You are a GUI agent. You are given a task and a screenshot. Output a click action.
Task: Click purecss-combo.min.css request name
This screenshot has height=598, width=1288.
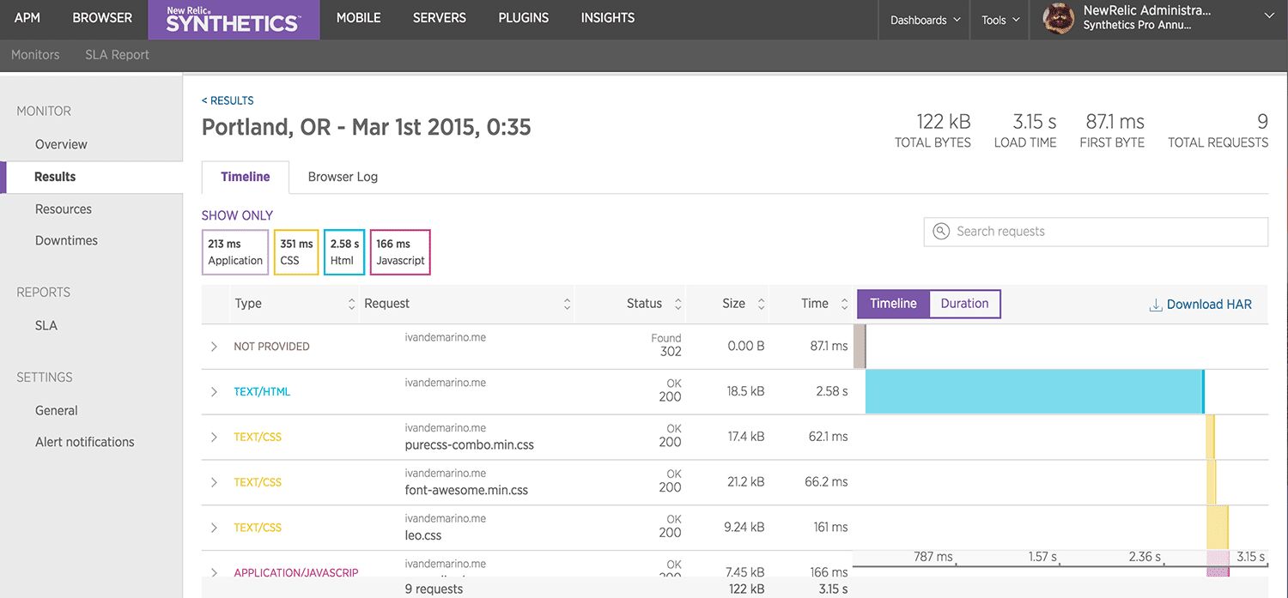469,445
